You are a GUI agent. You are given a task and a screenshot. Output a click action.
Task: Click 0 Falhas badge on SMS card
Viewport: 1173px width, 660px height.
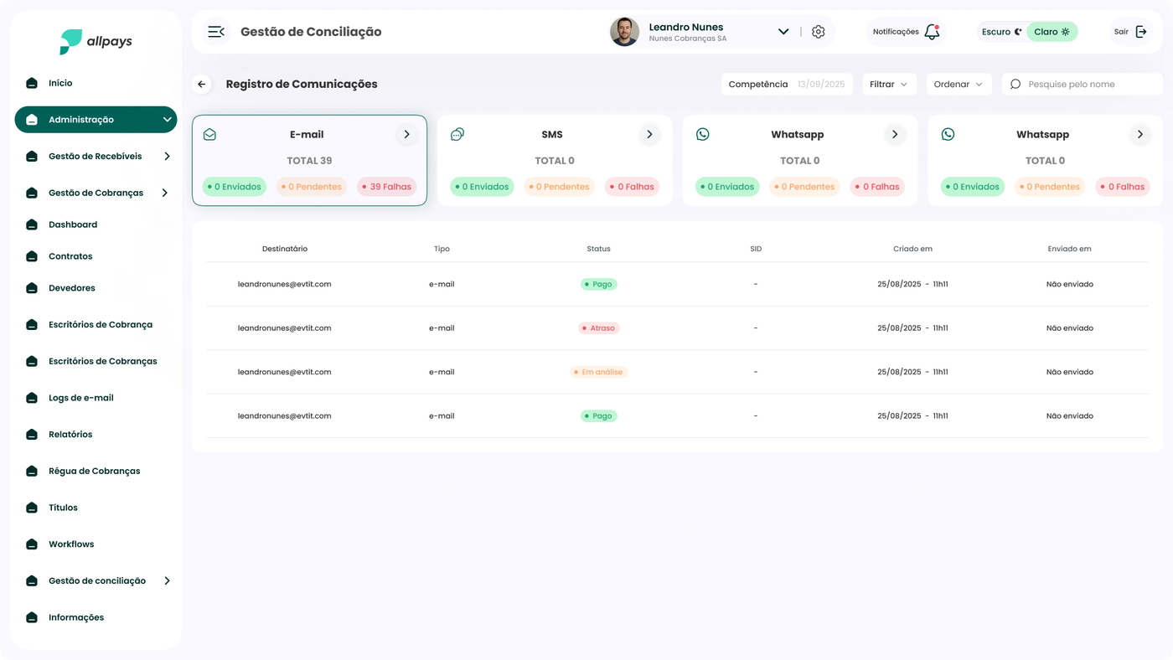(632, 187)
